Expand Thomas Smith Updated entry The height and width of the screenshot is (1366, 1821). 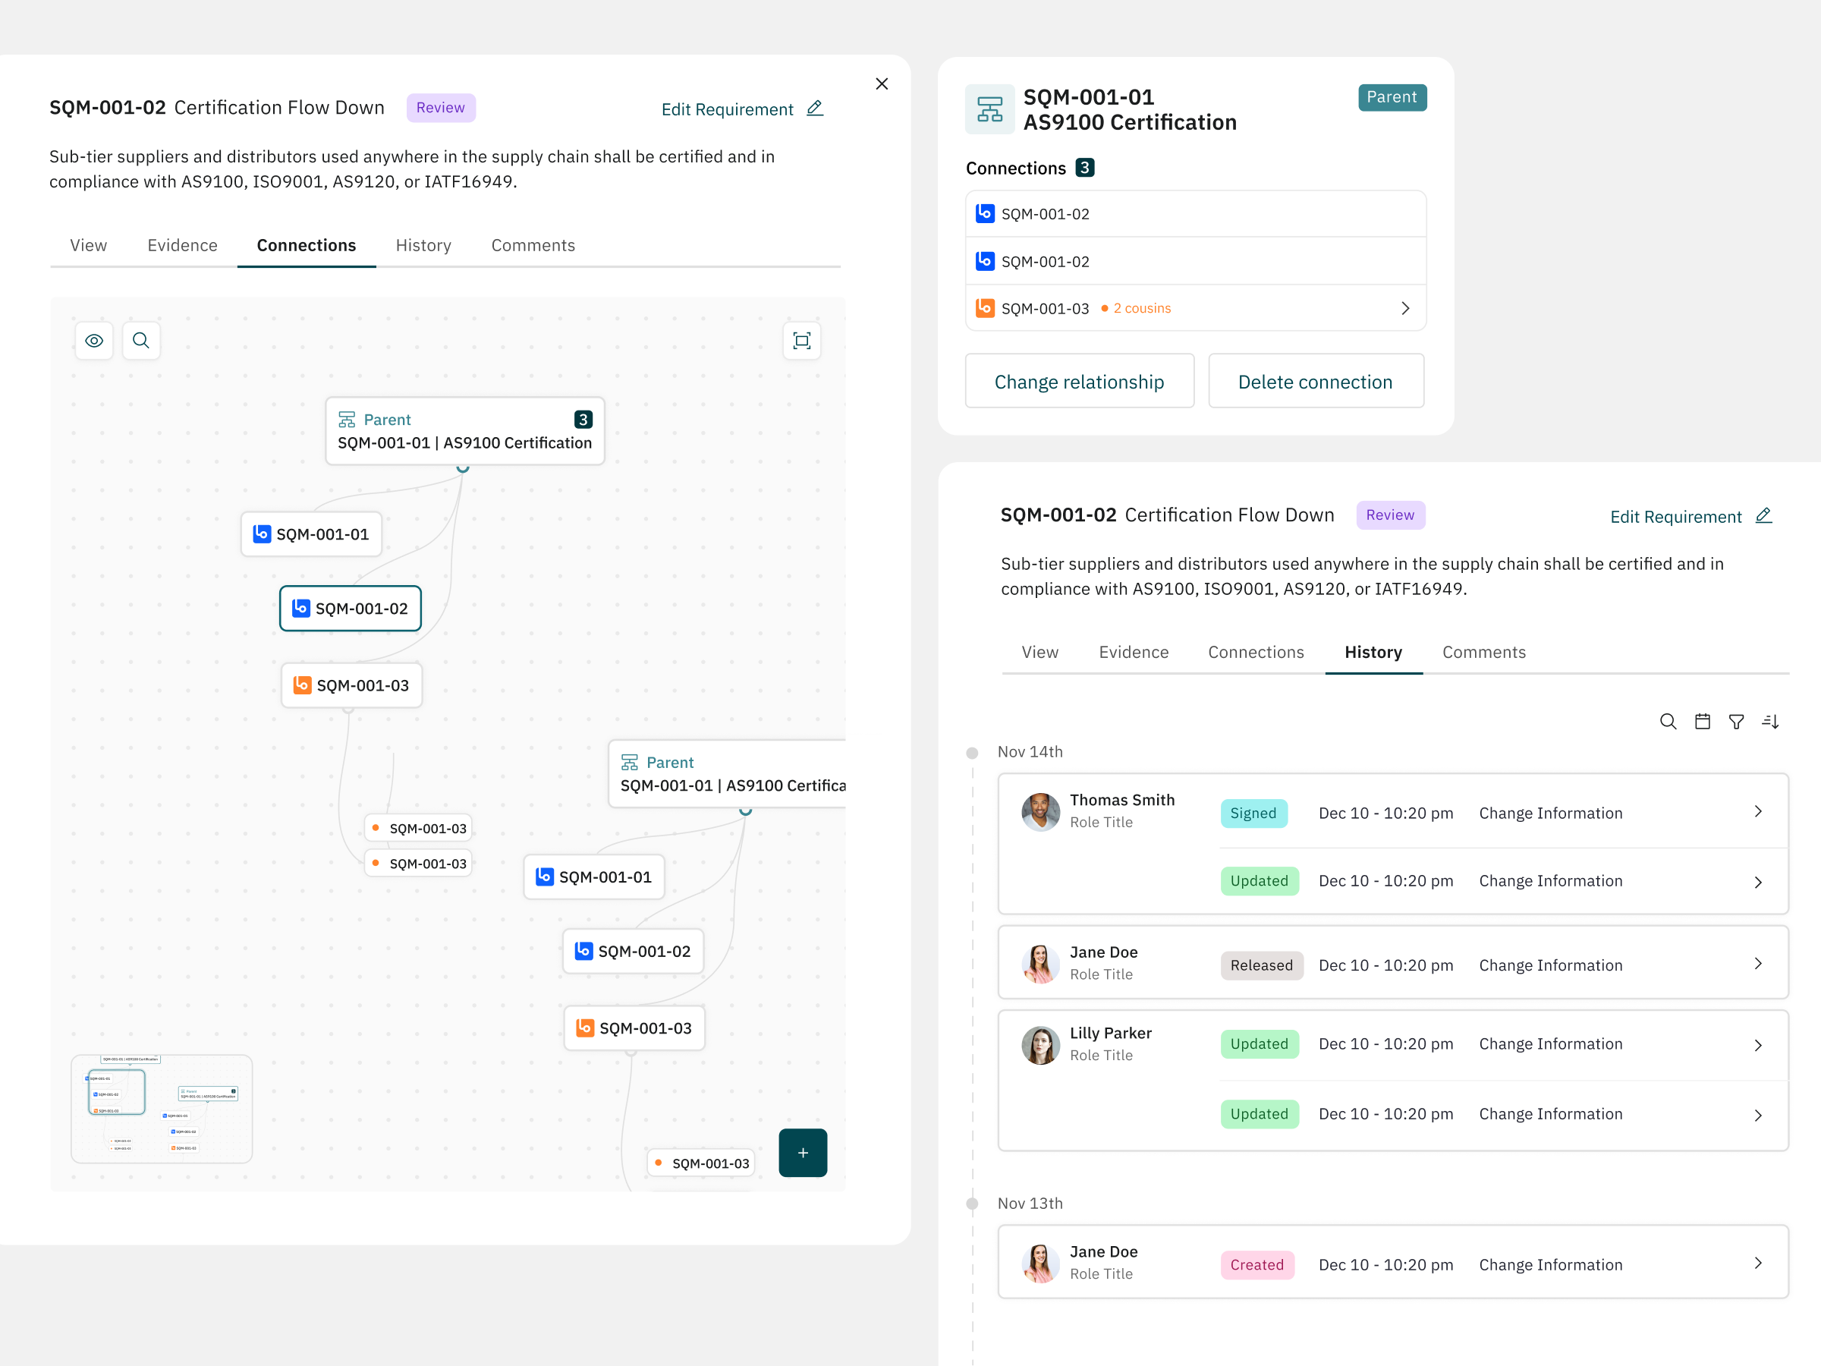[1757, 882]
